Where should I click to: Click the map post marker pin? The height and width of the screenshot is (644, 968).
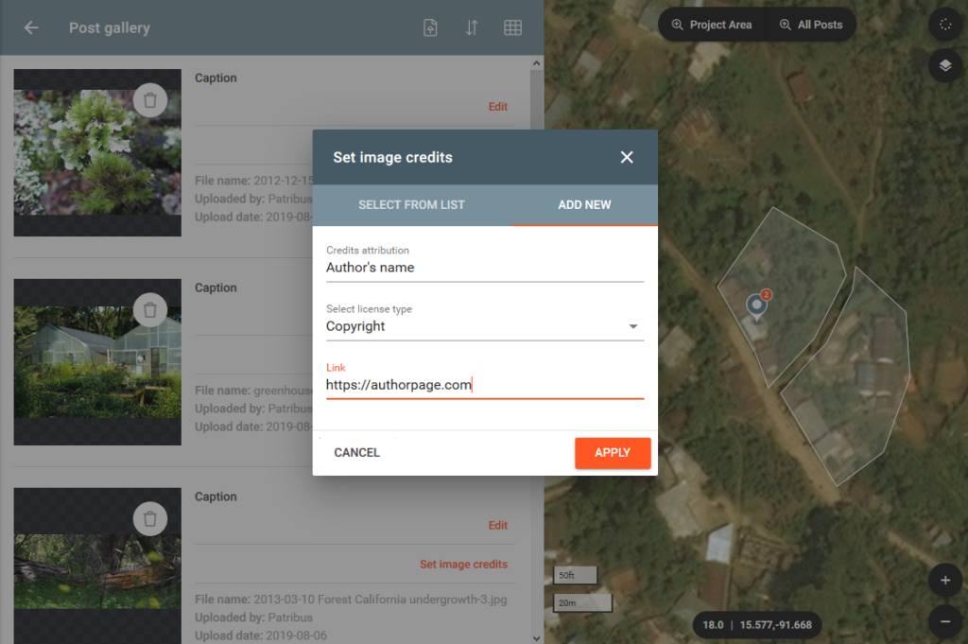click(757, 305)
